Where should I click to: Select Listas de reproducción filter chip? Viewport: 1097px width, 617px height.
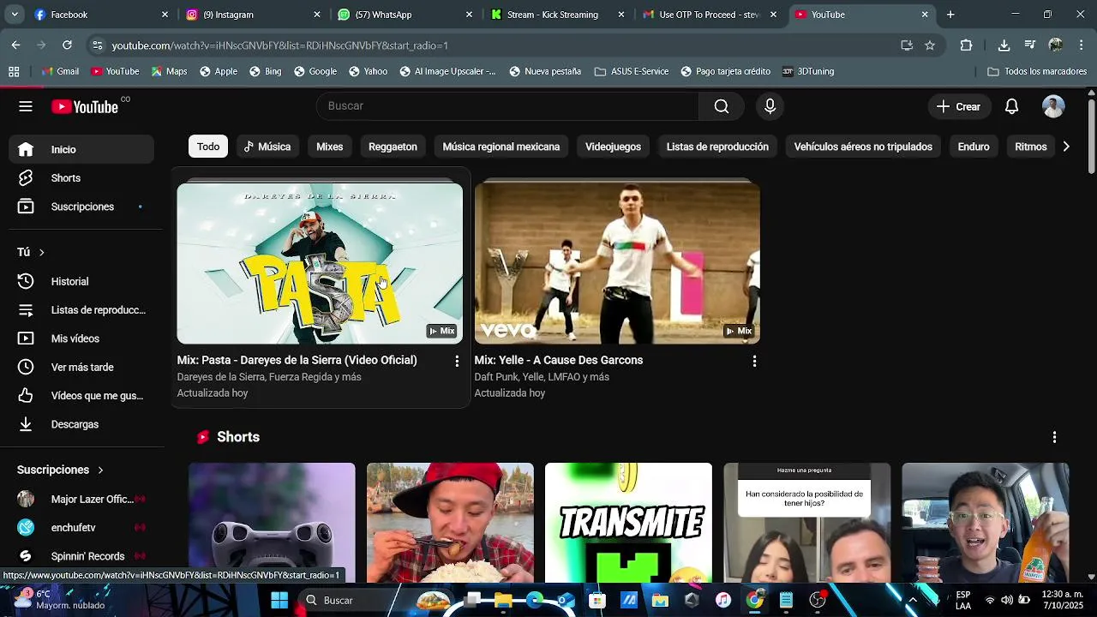tap(717, 147)
